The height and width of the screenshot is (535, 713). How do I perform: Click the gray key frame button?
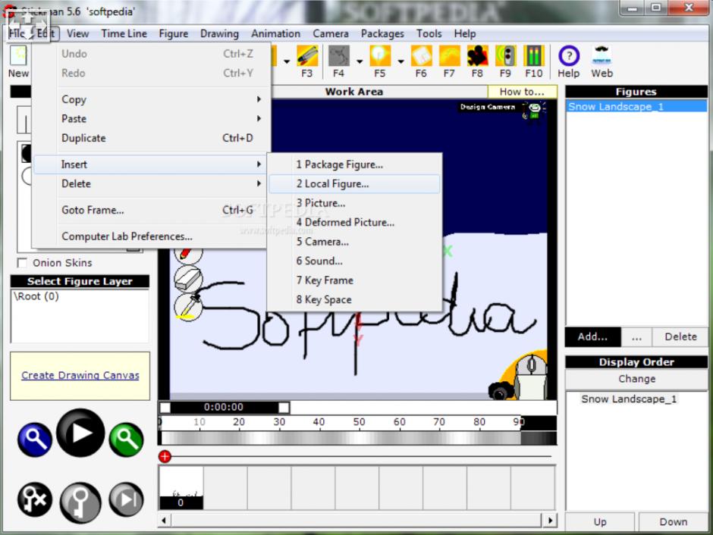80,502
